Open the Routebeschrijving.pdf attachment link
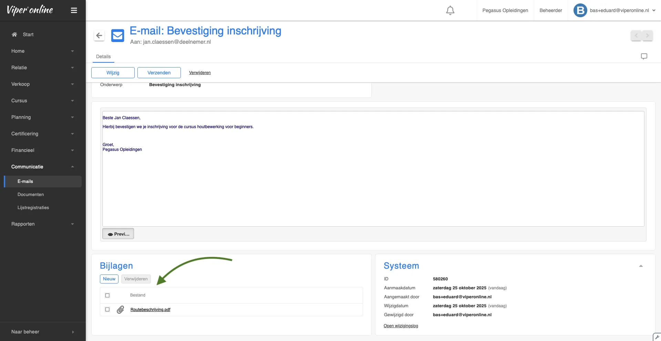 (150, 310)
